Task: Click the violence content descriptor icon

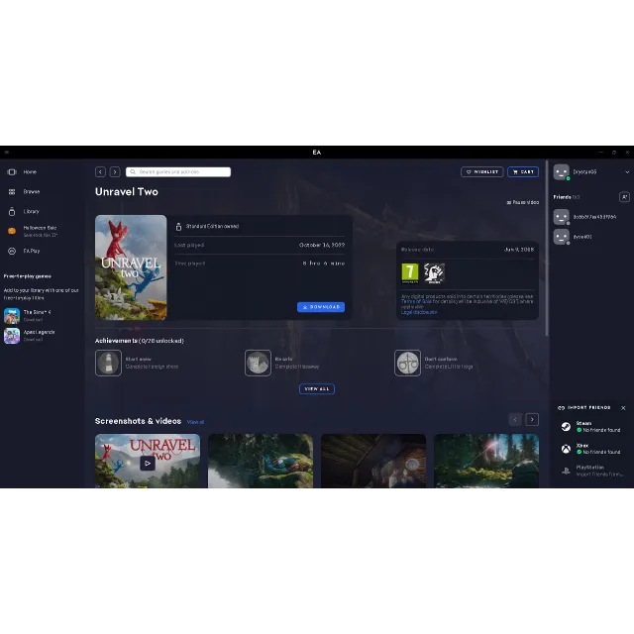Action: coord(434,273)
